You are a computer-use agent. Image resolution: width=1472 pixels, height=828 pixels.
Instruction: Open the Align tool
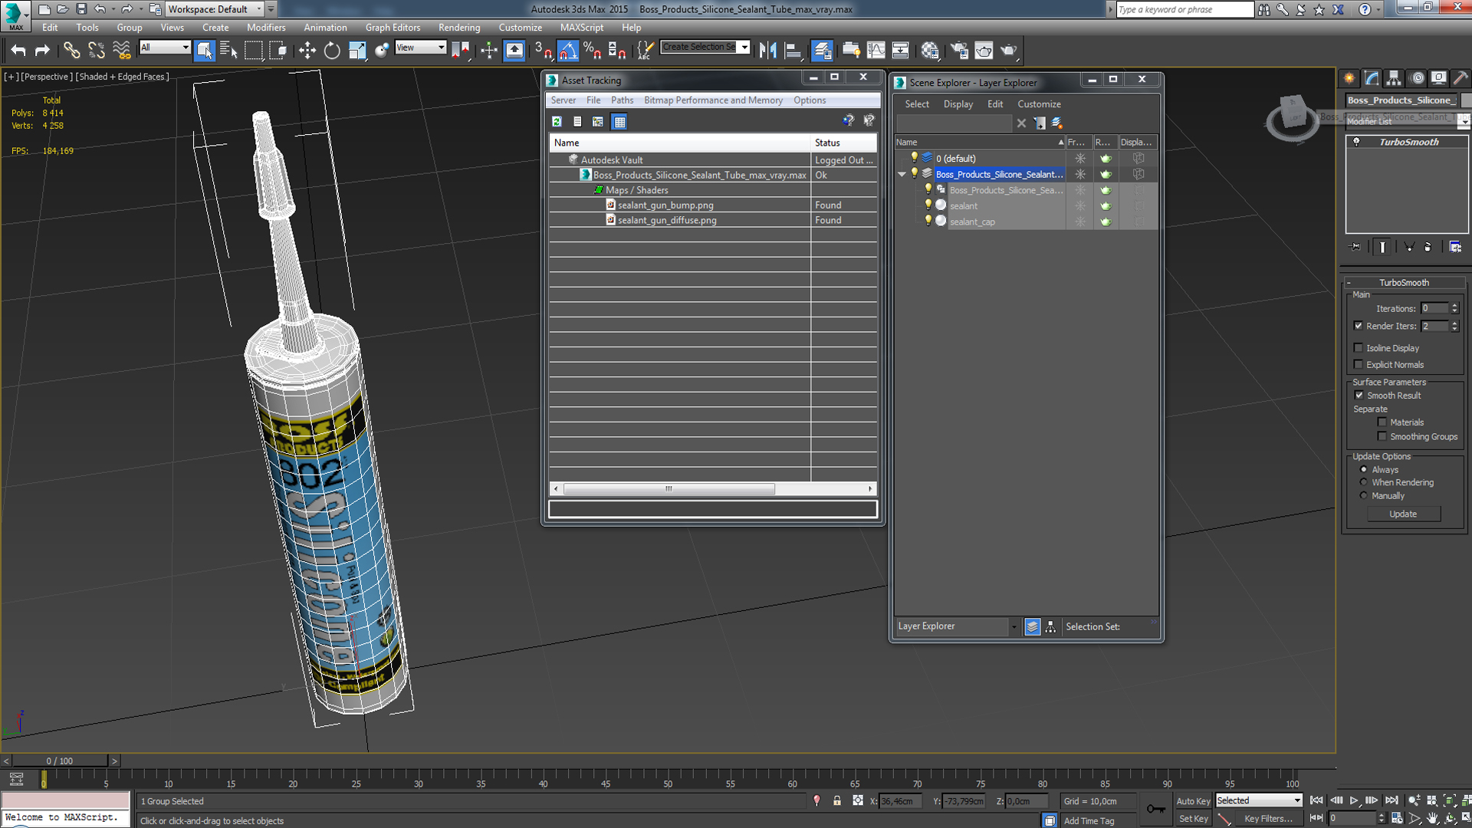point(793,51)
